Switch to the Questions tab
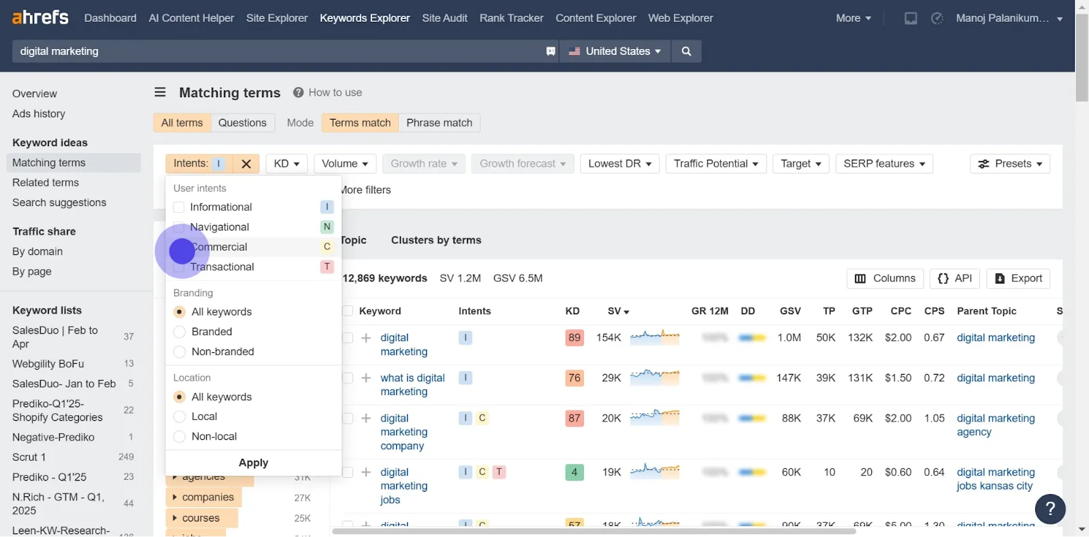Image resolution: width=1089 pixels, height=537 pixels. (242, 123)
